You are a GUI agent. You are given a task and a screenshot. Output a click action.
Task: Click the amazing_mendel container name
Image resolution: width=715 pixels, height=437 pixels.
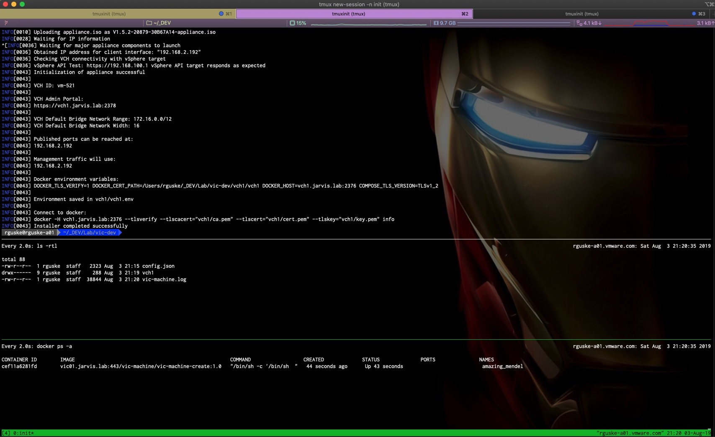502,366
